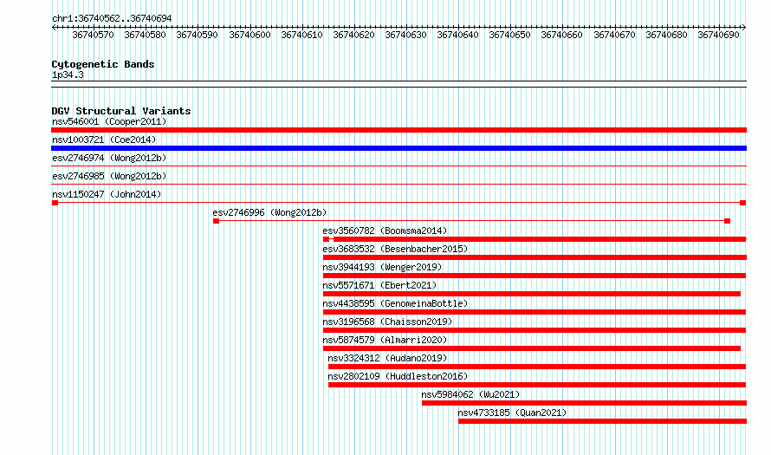Open nsv3324312 (Audano2019) variant
The image size is (771, 455).
tap(387, 358)
